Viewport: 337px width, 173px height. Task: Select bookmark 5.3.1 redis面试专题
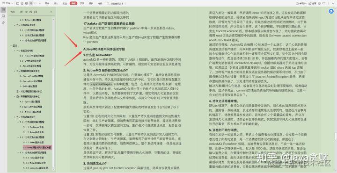(33, 158)
